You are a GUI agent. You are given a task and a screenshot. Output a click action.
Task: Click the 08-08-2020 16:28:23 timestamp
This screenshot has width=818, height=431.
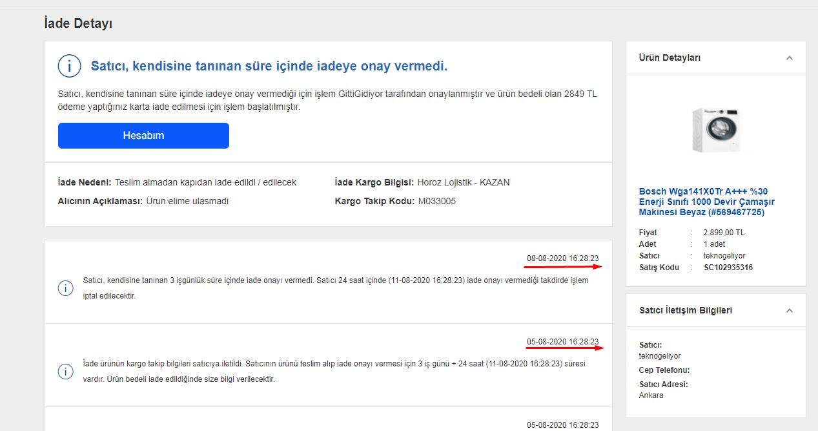pyautogui.click(x=562, y=258)
